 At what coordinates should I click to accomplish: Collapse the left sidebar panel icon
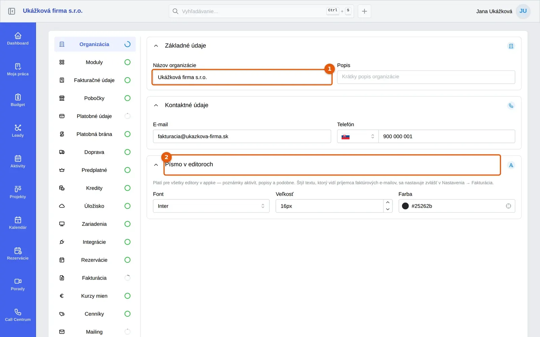[x=11, y=11]
